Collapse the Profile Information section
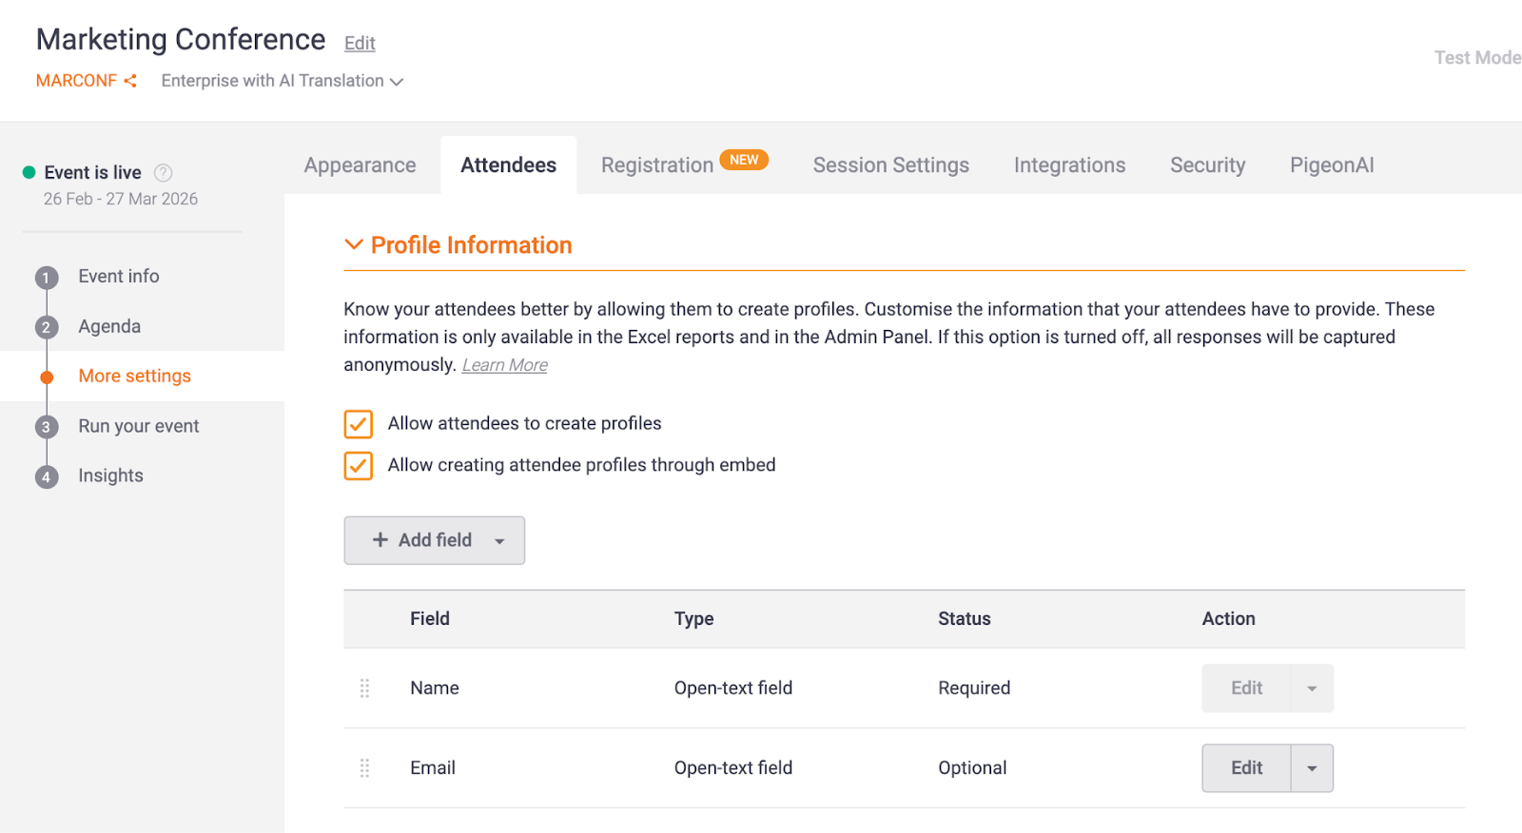The image size is (1522, 833). point(354,245)
